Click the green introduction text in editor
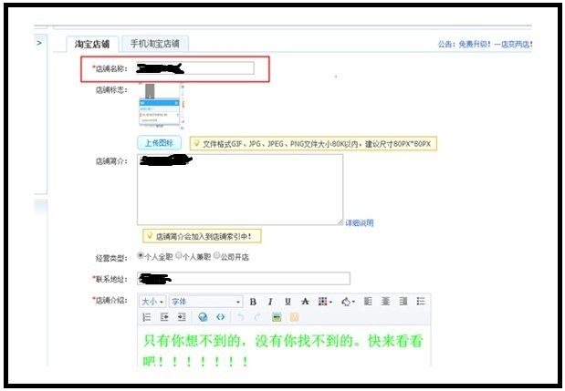The width and height of the screenshot is (565, 391). (283, 350)
